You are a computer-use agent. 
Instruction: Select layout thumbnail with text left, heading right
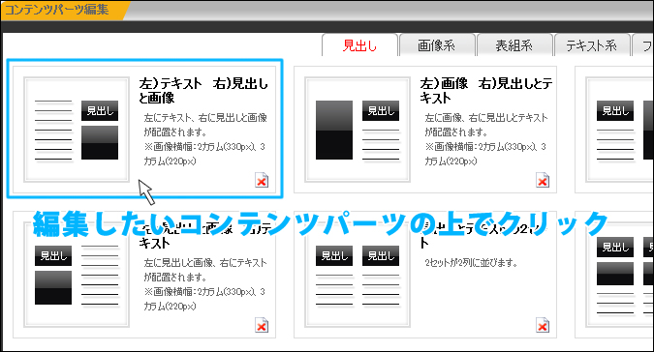click(77, 130)
